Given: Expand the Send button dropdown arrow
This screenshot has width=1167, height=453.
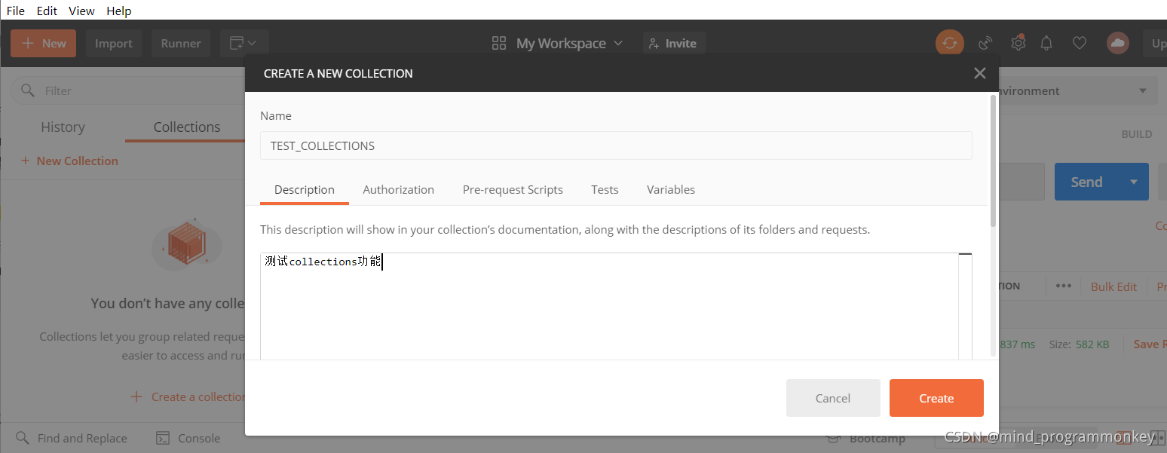Looking at the screenshot, I should (1134, 182).
